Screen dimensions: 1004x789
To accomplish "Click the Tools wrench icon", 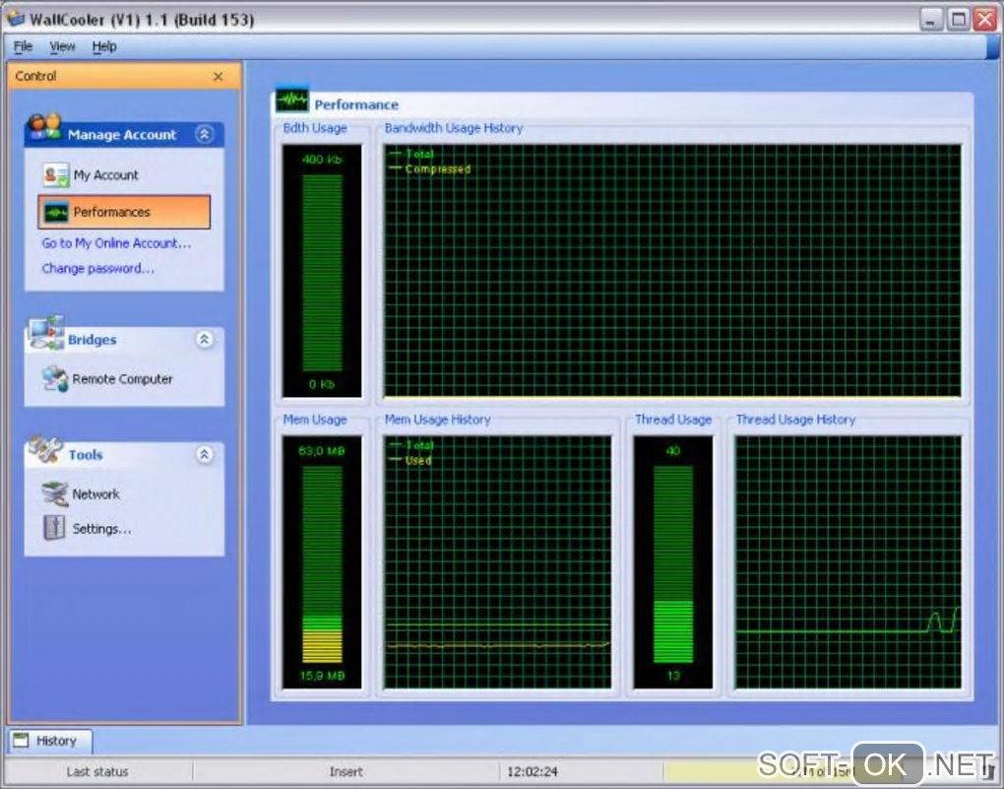I will (x=45, y=449).
